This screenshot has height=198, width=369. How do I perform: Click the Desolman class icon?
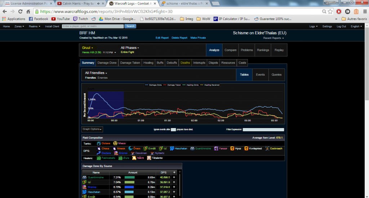pyautogui.click(x=133, y=153)
